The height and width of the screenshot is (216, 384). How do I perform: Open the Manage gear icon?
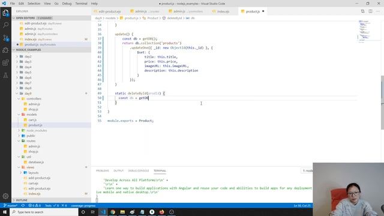tap(5, 196)
